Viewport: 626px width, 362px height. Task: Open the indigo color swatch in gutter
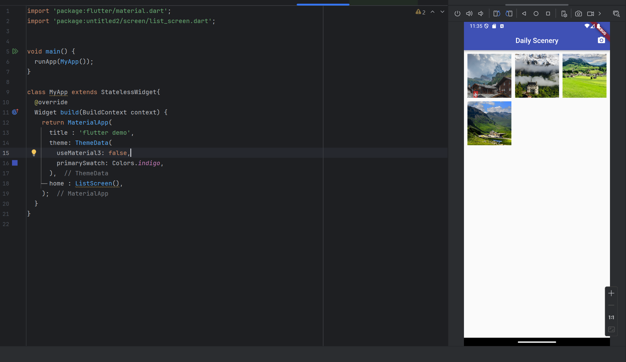pos(15,163)
